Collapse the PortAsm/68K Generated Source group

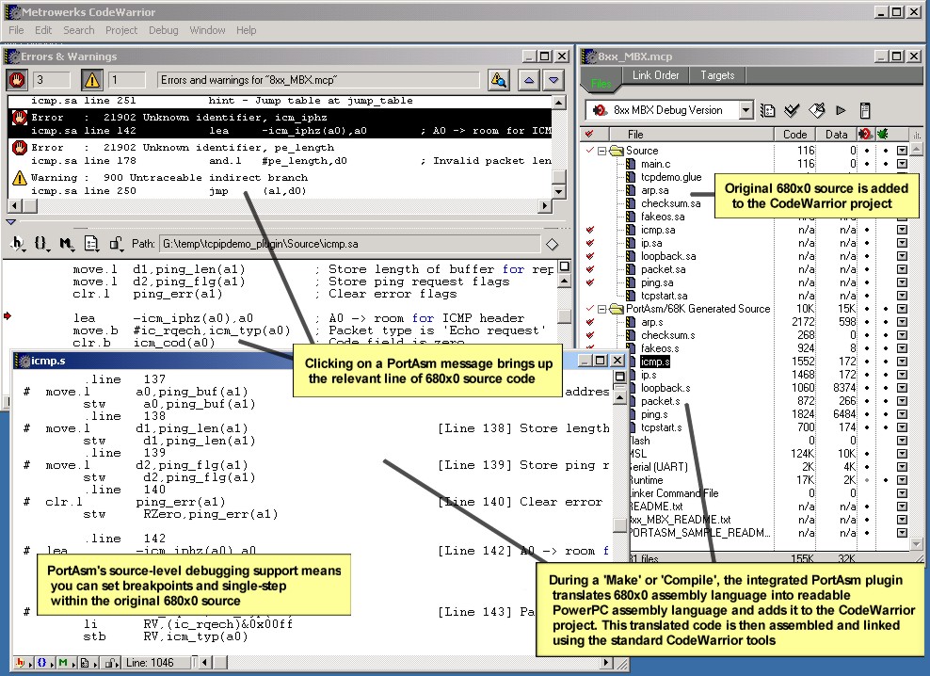(x=601, y=309)
